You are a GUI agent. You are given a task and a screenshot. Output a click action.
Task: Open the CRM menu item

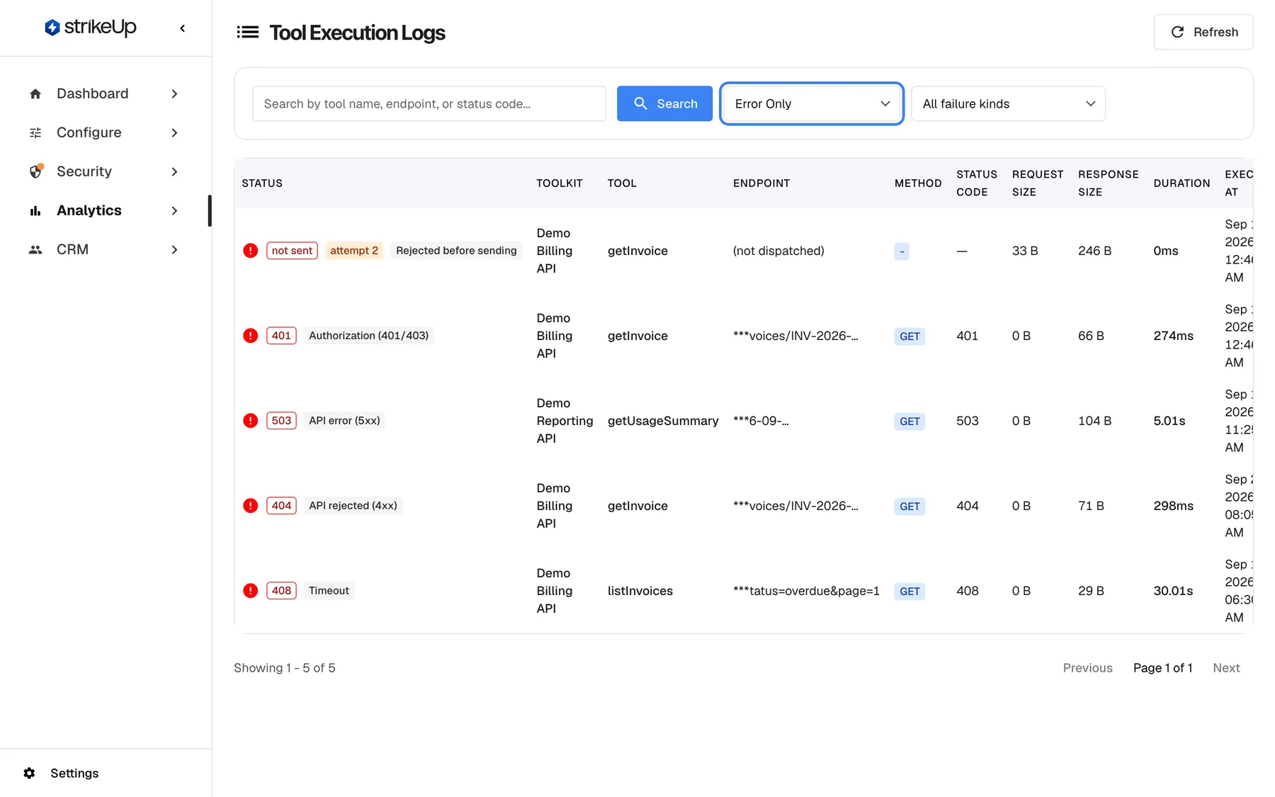tap(105, 249)
